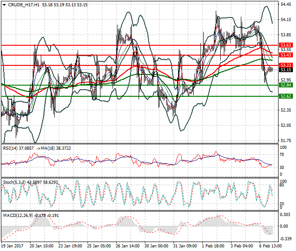Click the MACD 0.303 scale value

285,215
